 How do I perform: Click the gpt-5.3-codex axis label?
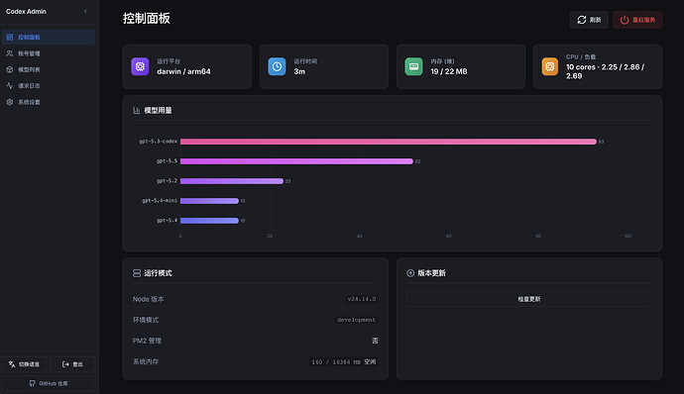click(159, 142)
